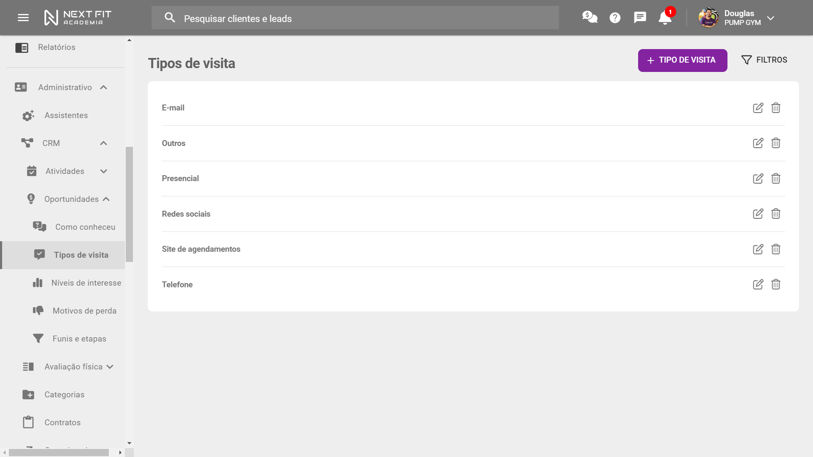Viewport: 813px width, 457px height.
Task: Click the search clients and leads field
Action: 355,18
